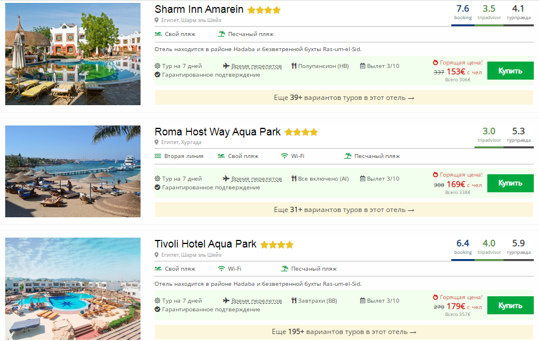The height and width of the screenshot is (341, 539).
Task: Open Время перелетов link for Roma Host Way
Action: pos(256,179)
